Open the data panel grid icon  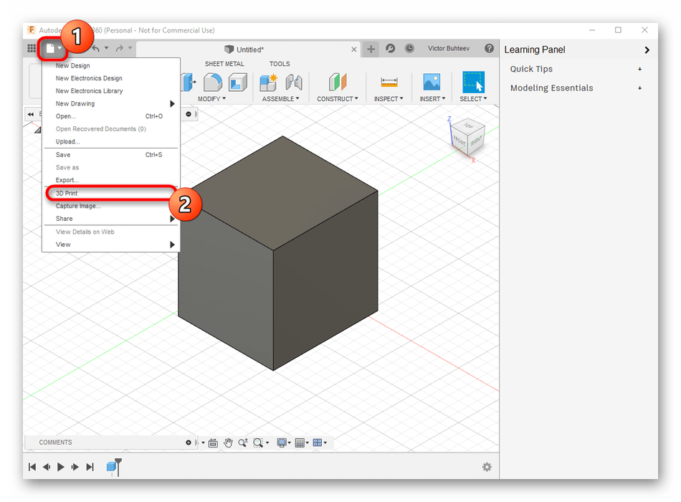tap(32, 49)
